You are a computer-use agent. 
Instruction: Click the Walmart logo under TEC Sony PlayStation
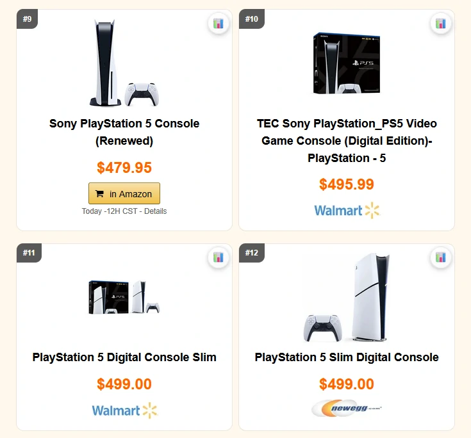point(347,211)
